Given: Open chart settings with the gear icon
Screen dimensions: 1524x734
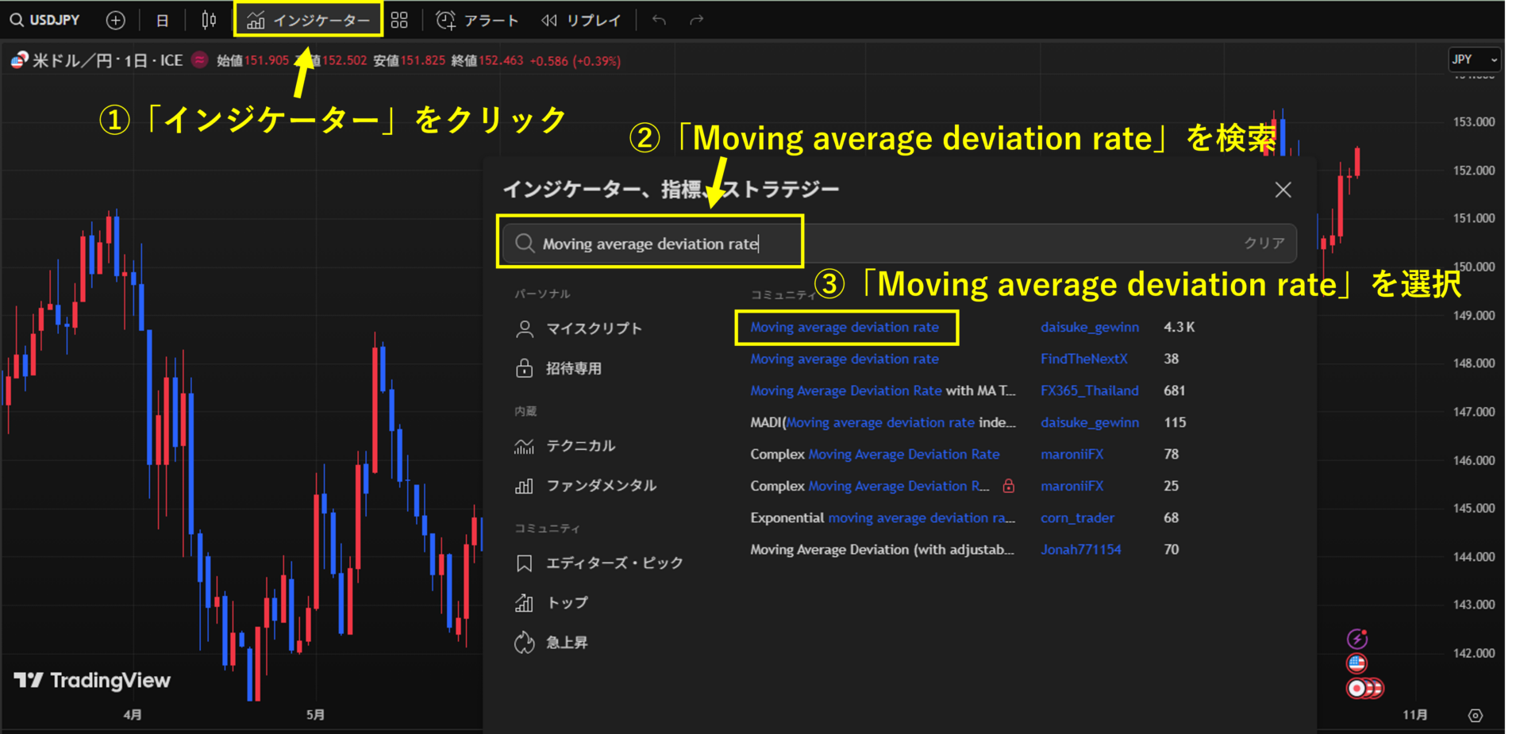Looking at the screenshot, I should point(1475,715).
